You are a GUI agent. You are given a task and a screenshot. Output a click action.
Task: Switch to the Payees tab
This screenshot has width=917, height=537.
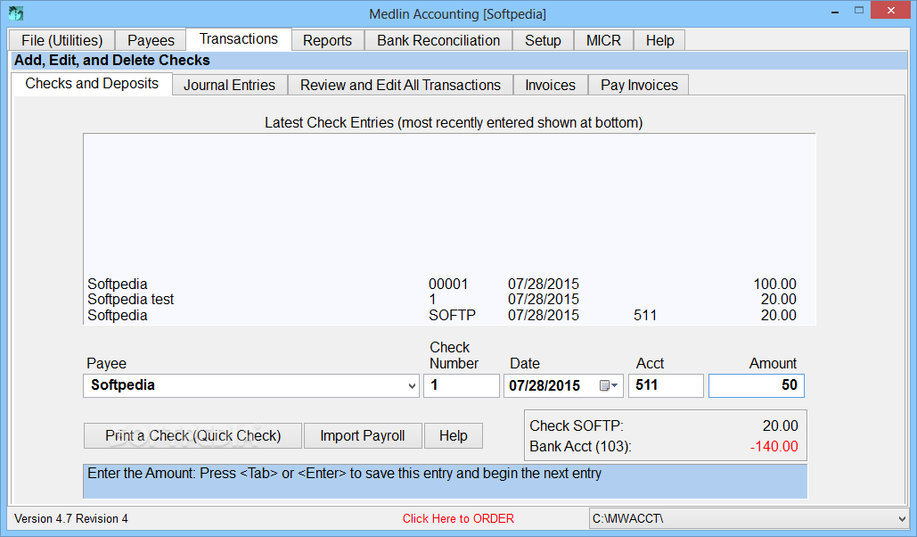[151, 40]
